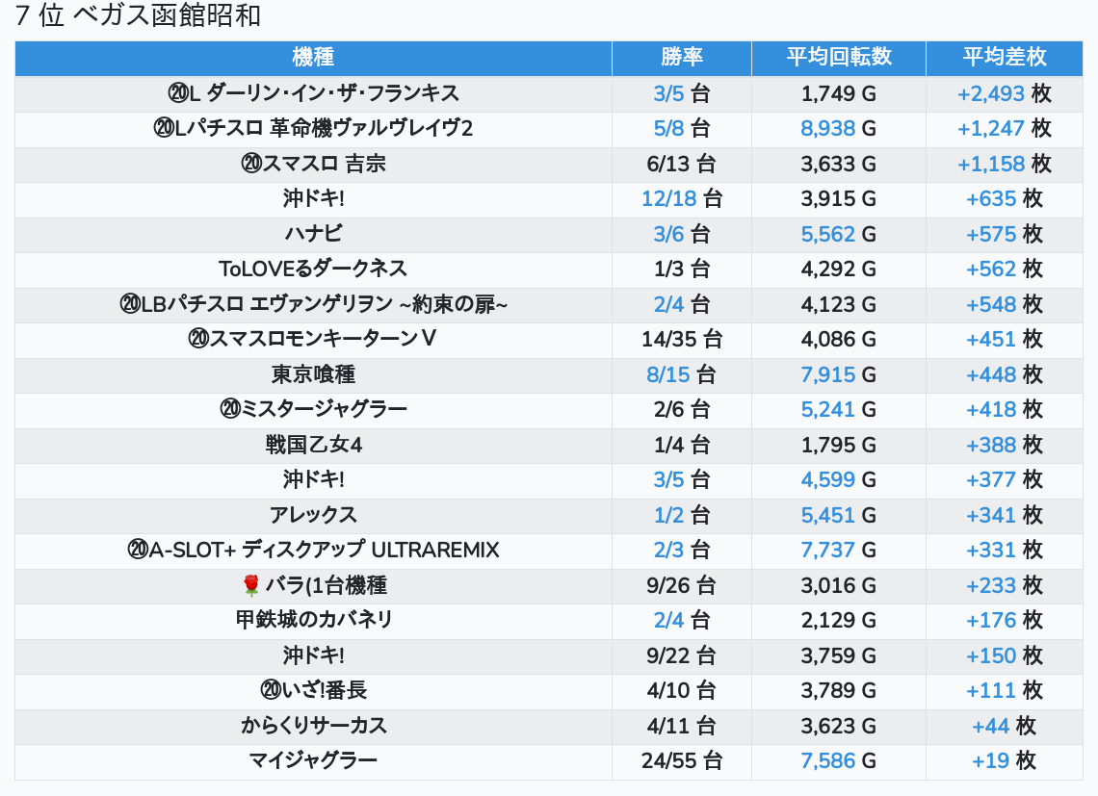The image size is (1098, 796).
Task: Sort by the 平均回転数 column header
Action: 838,58
